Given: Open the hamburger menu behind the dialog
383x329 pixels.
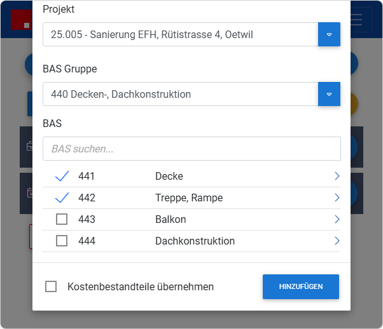Looking at the screenshot, I should 356,20.
